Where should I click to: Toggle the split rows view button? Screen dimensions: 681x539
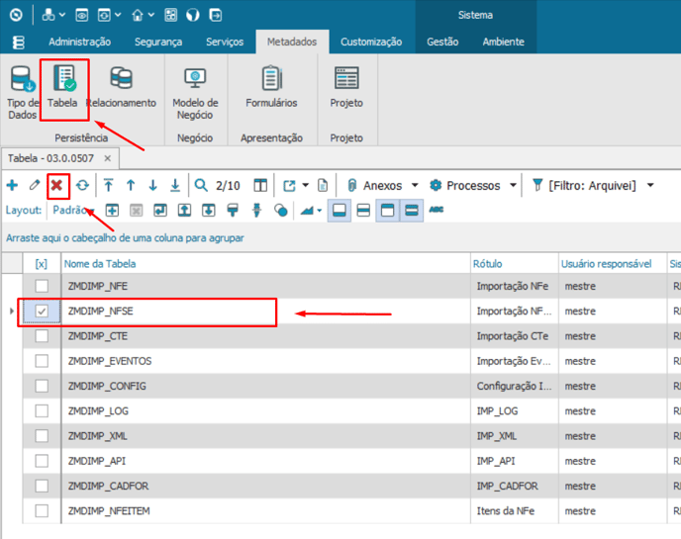pyautogui.click(x=363, y=211)
